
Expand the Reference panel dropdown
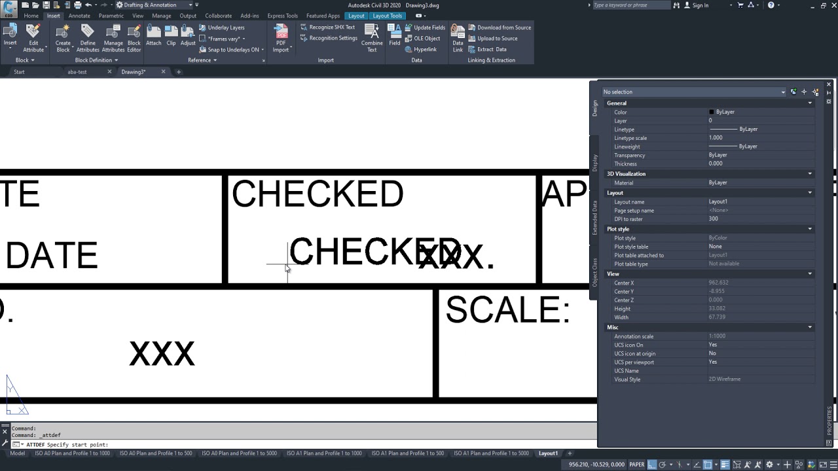point(202,60)
